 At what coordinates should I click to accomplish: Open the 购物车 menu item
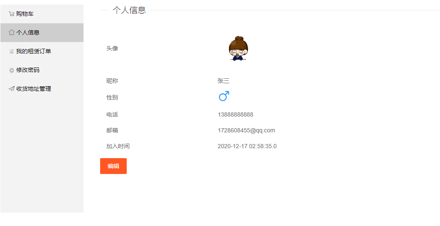[42, 14]
